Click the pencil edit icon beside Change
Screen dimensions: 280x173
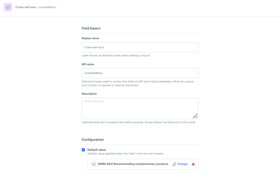pos(174,164)
